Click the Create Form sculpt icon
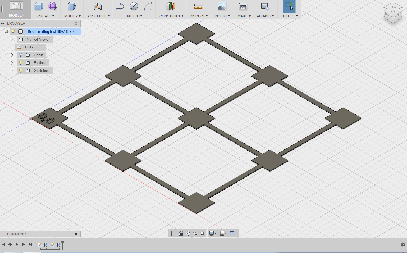 click(x=53, y=6)
